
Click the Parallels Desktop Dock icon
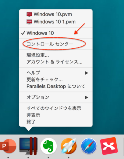pos(28,146)
